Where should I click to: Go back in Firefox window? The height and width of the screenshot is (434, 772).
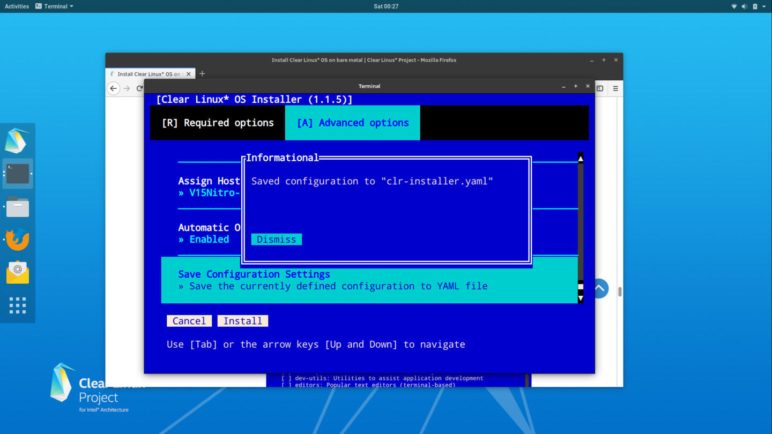click(113, 88)
